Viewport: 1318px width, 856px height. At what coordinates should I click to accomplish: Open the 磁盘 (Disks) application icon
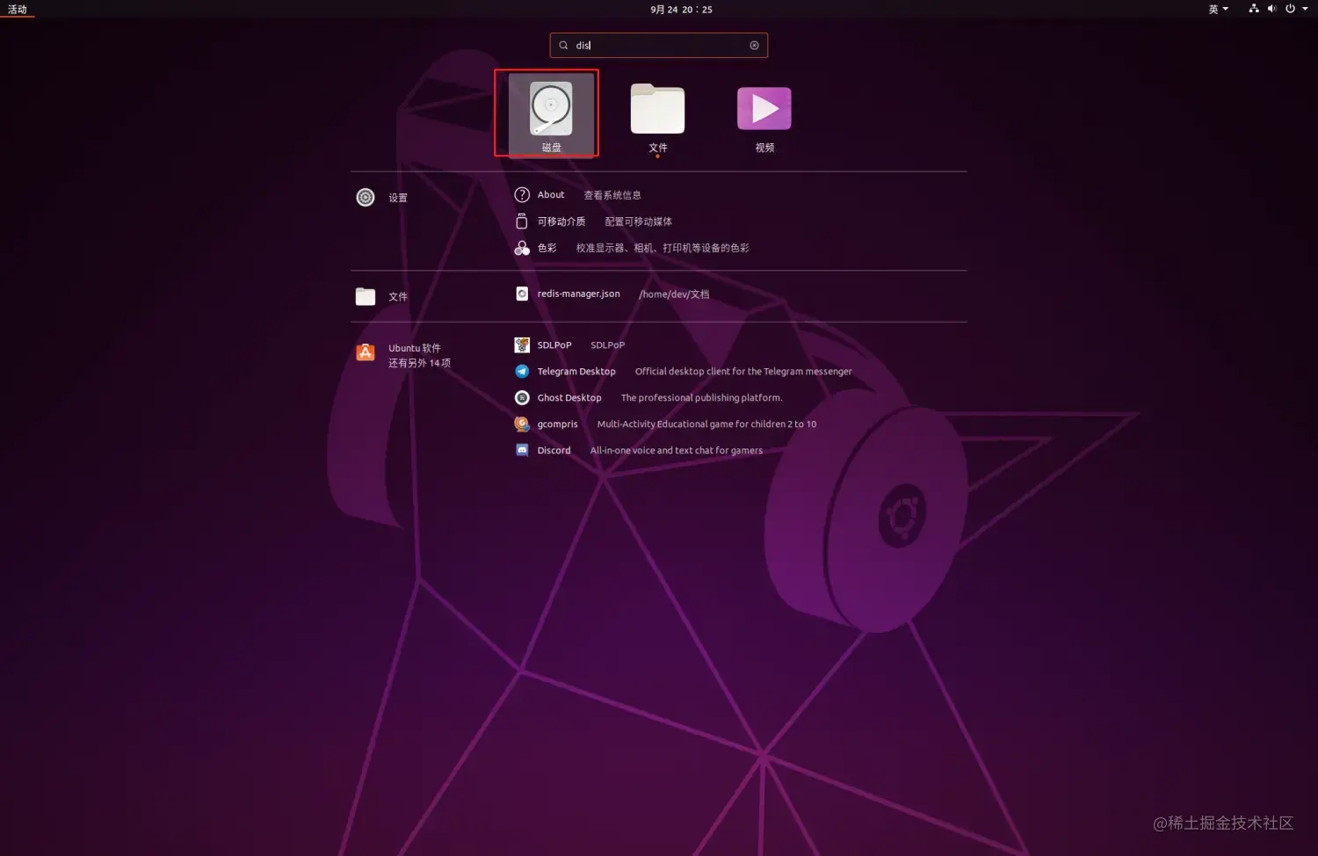pos(551,108)
